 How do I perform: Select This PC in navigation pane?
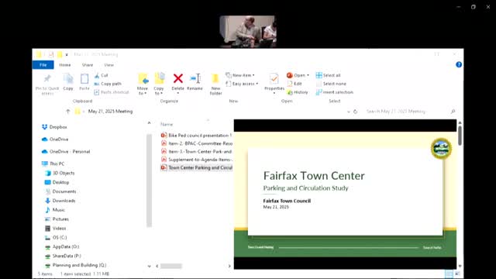coord(53,164)
